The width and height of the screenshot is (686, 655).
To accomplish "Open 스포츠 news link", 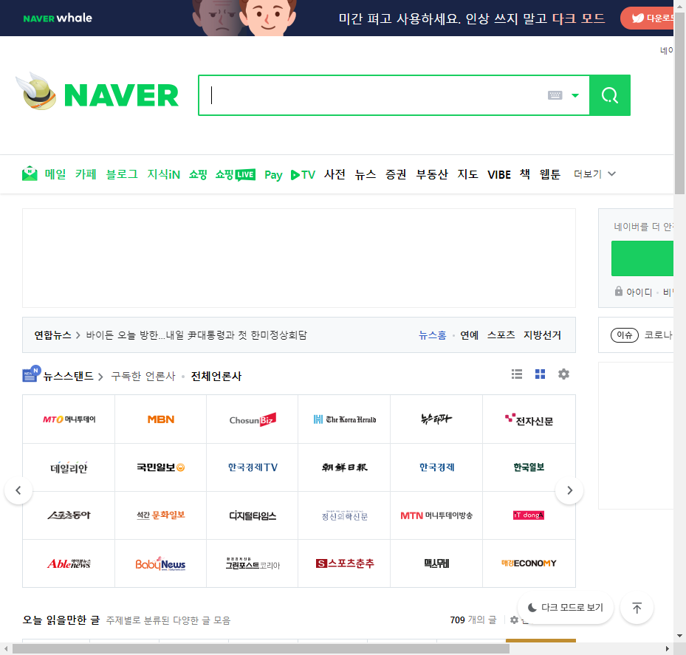I will [501, 335].
